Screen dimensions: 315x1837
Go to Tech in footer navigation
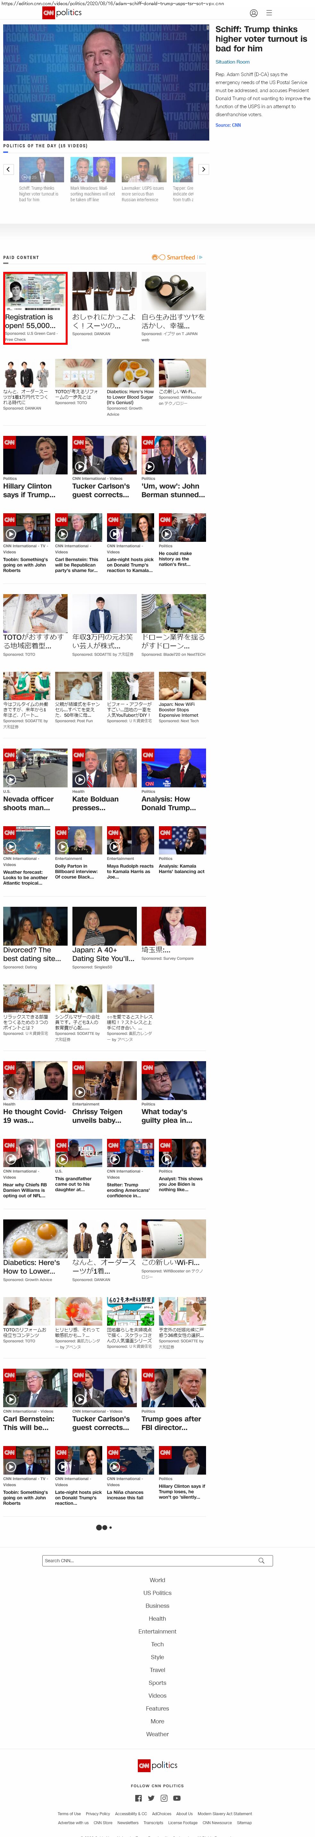[x=158, y=1644]
